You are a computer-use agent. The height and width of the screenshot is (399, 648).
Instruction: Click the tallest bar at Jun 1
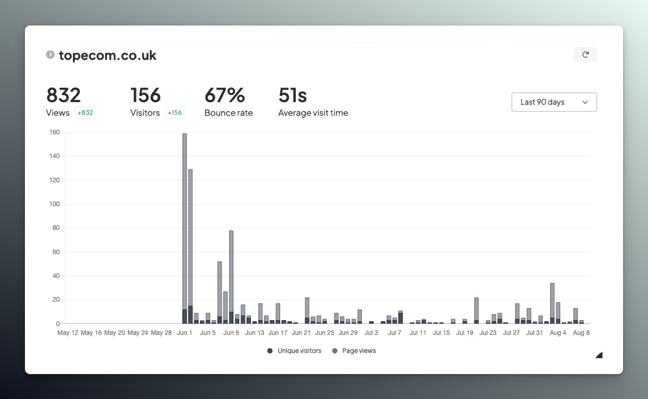185,227
